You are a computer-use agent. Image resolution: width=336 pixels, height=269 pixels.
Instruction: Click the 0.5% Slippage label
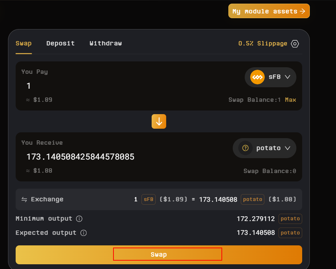point(263,44)
